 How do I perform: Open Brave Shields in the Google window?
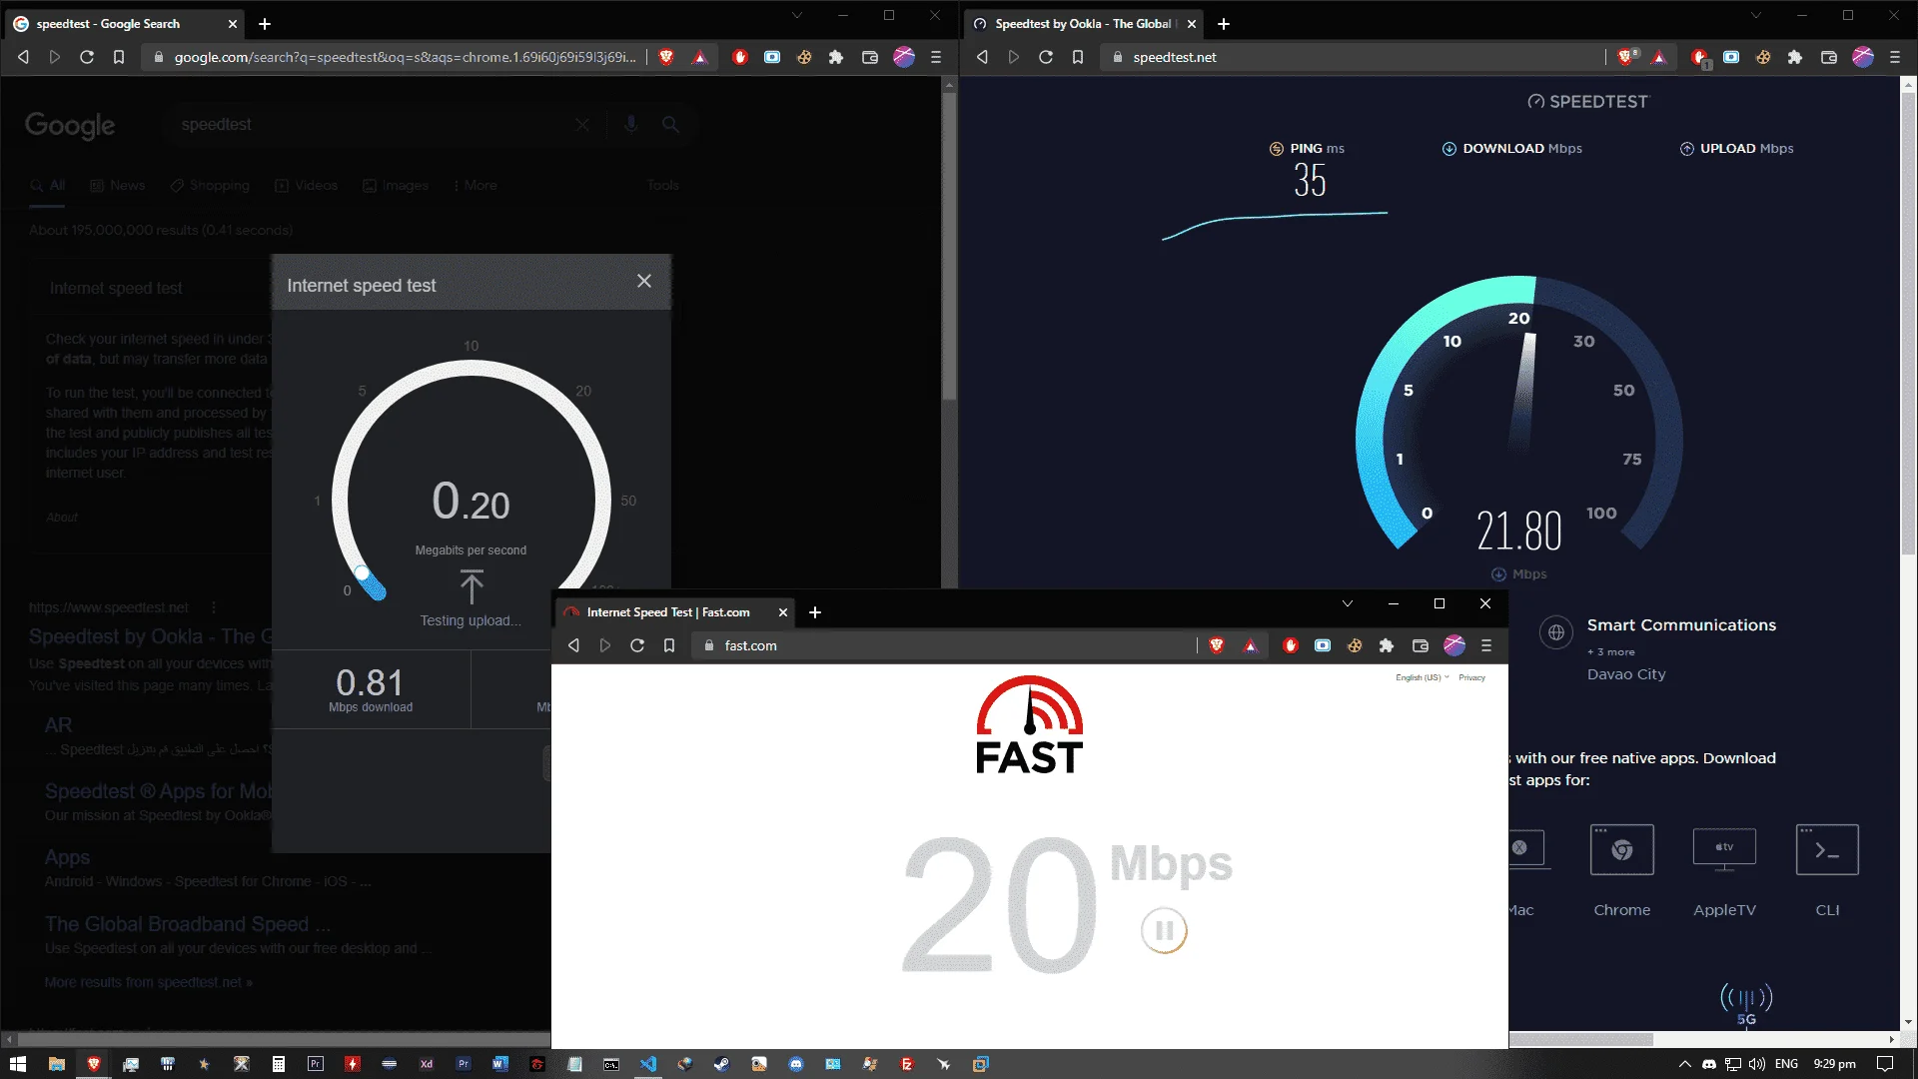point(666,57)
